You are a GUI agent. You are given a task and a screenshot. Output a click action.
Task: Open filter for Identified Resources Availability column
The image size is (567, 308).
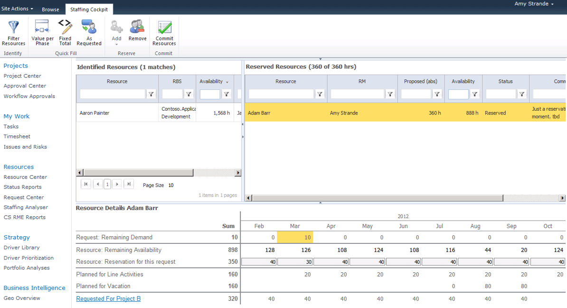point(227,94)
